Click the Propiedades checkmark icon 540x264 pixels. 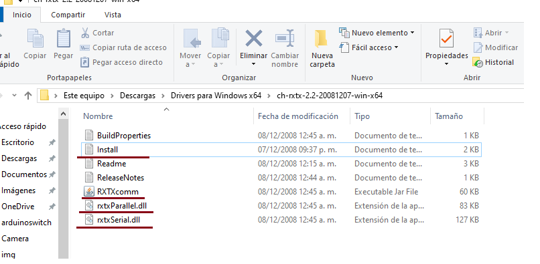pos(446,39)
